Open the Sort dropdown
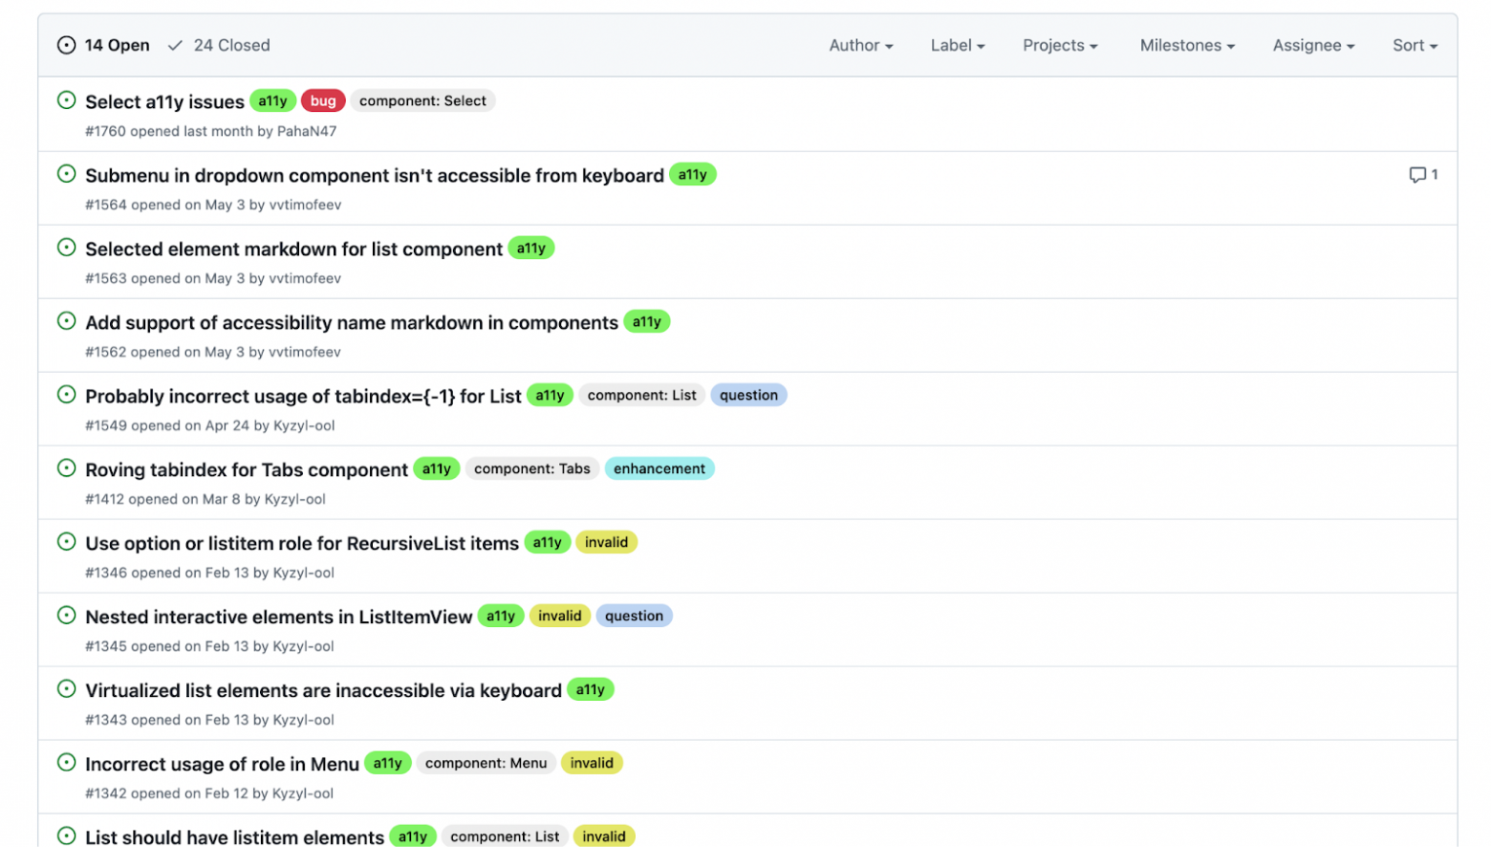 coord(1414,45)
